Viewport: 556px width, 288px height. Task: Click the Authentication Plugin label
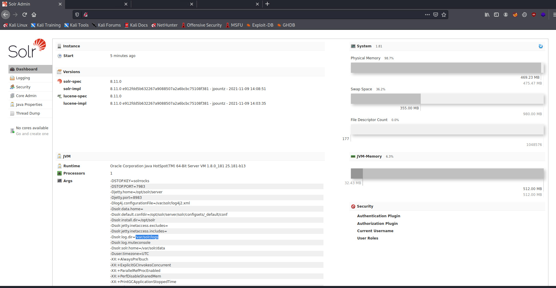tap(379, 216)
